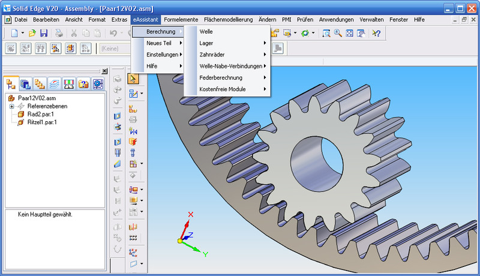Open the New document dropdown arrow
Screen dimensions: 480x276
(22, 33)
